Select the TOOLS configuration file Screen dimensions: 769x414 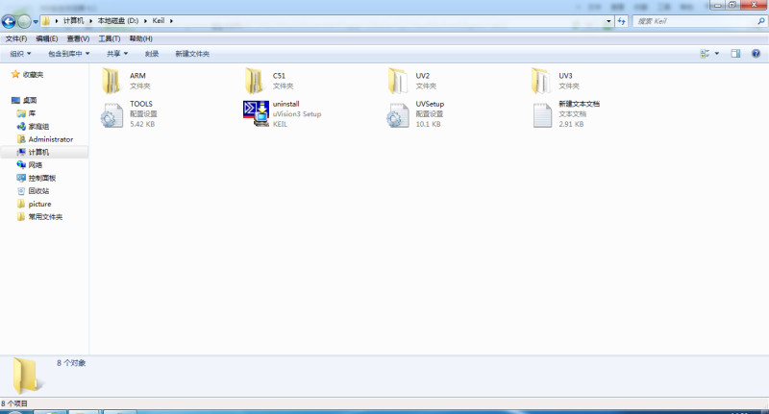pyautogui.click(x=112, y=113)
